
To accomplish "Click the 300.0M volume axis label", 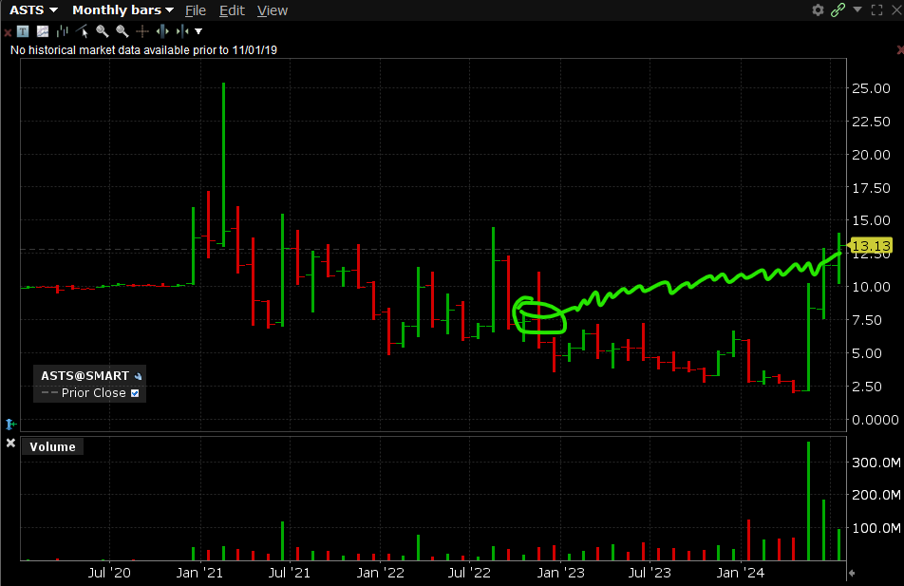I will tap(876, 463).
